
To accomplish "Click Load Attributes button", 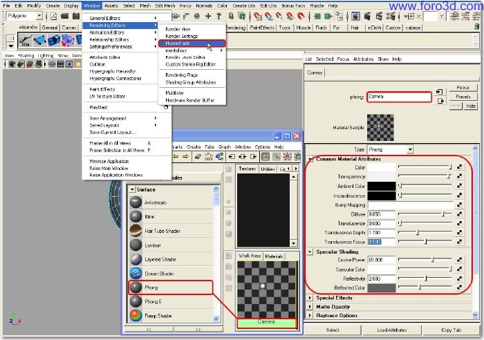I will tap(391, 330).
